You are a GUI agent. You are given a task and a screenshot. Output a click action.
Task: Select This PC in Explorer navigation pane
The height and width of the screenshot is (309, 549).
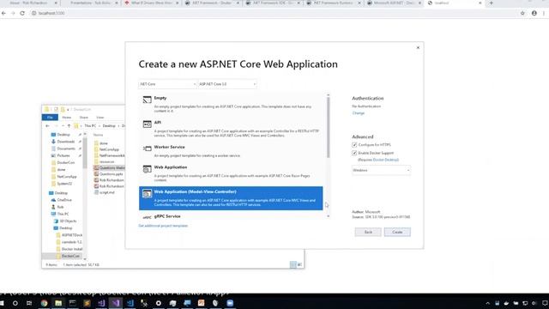tap(63, 214)
